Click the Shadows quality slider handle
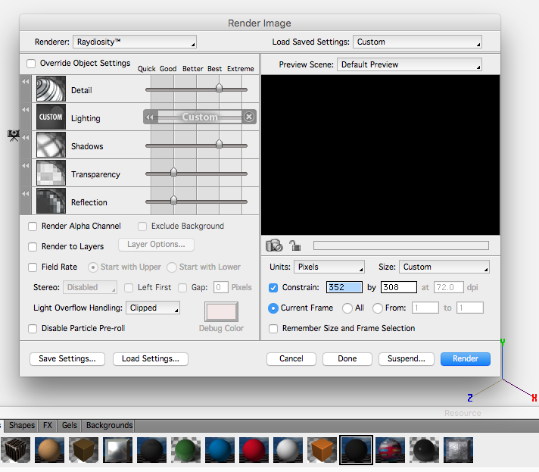 [x=219, y=144]
